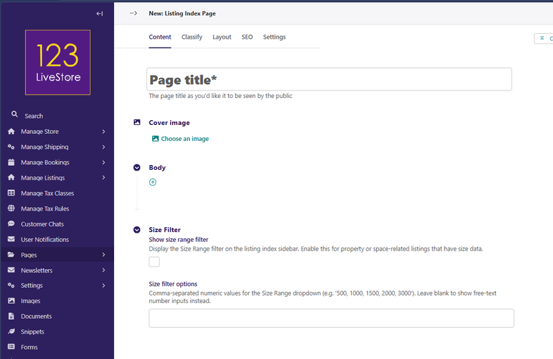Collapse the Size Filter section
This screenshot has width=553, height=359.
137,230
